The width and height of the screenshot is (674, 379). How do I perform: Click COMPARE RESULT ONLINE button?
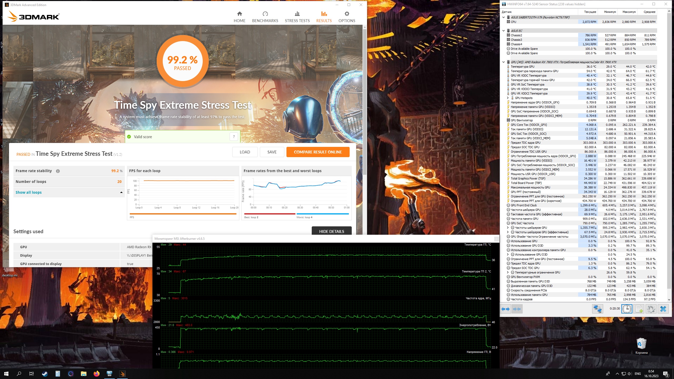tap(318, 152)
